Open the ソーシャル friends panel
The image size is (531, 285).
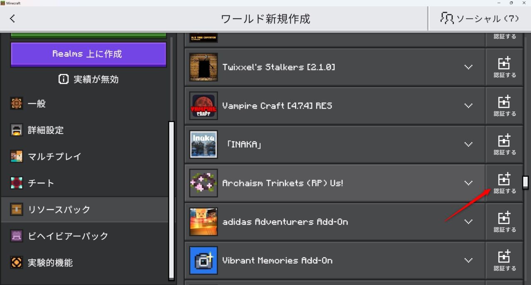480,19
